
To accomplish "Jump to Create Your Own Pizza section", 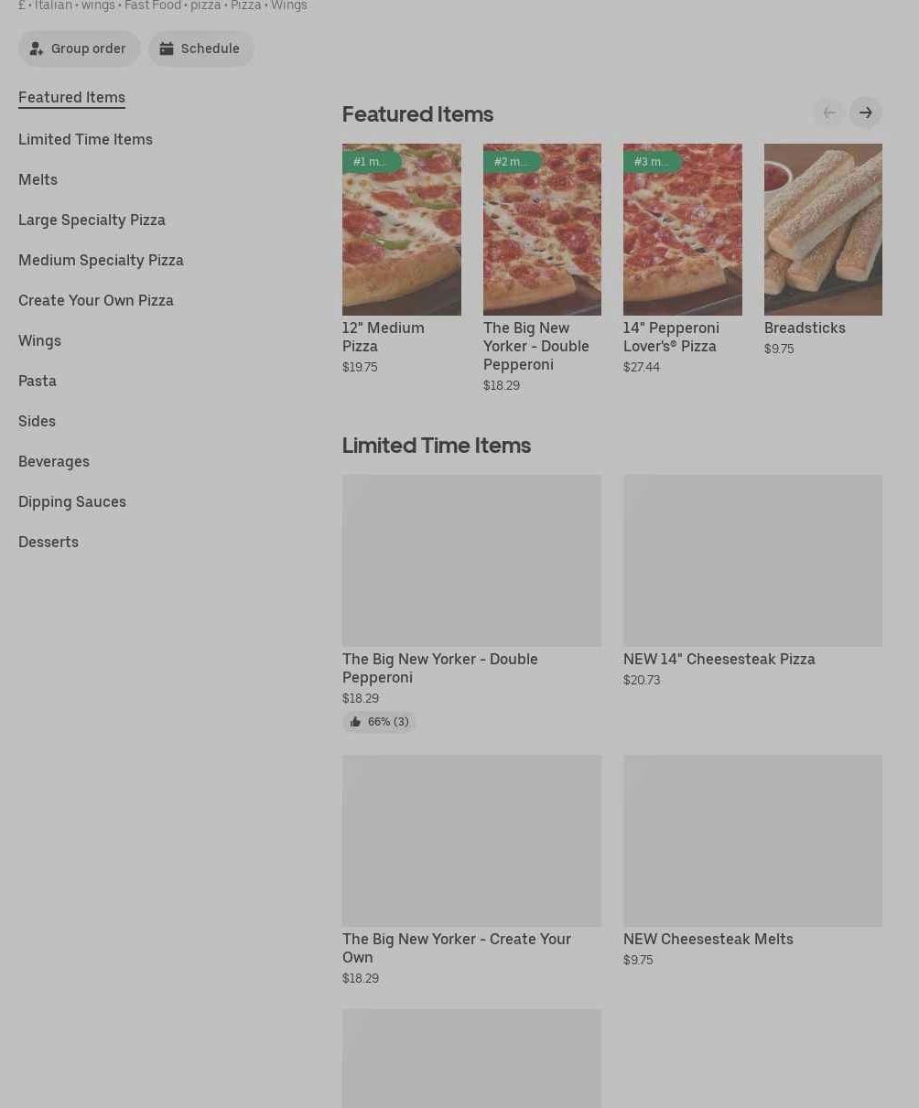I will (x=96, y=300).
